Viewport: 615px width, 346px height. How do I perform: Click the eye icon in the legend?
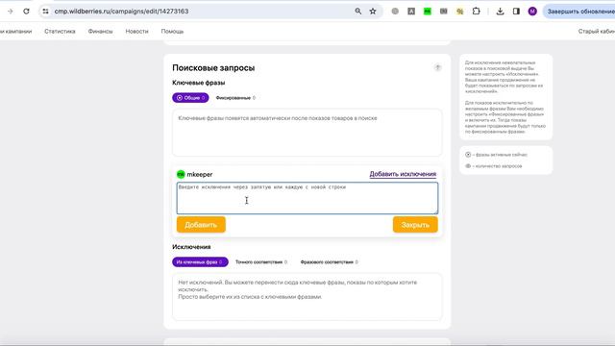[x=468, y=166]
